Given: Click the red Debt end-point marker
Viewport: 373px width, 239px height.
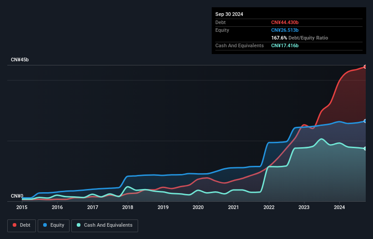Looking at the screenshot, I should click(x=365, y=67).
